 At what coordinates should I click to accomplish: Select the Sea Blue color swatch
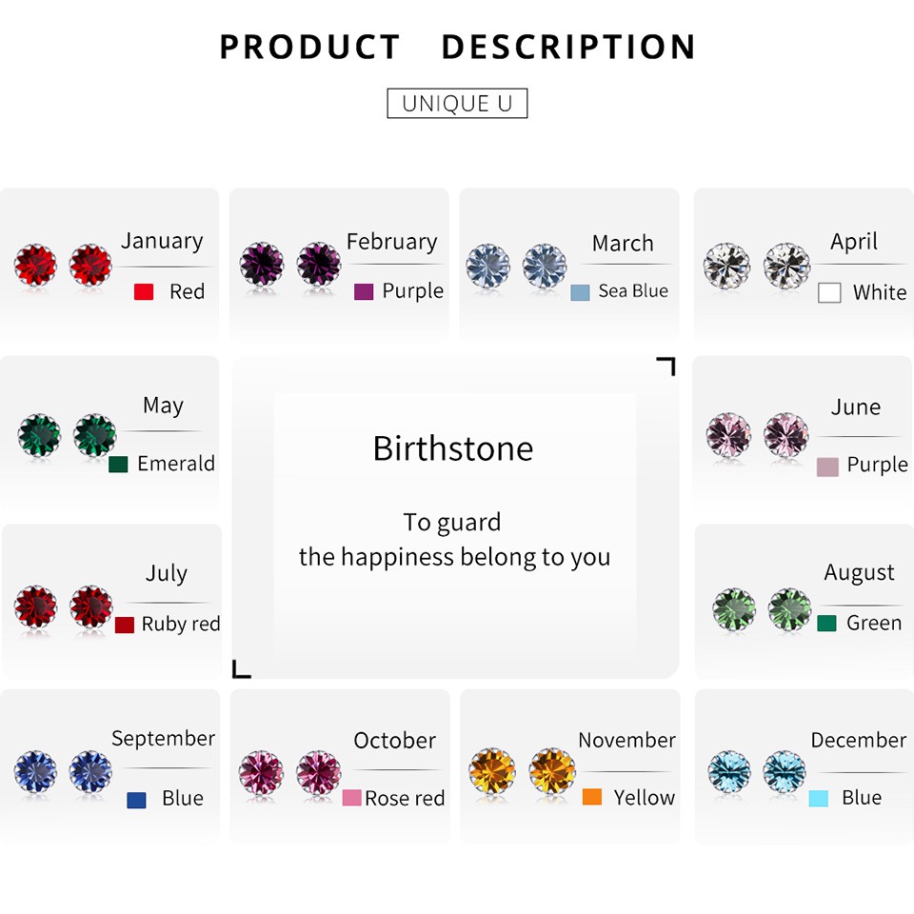(580, 292)
